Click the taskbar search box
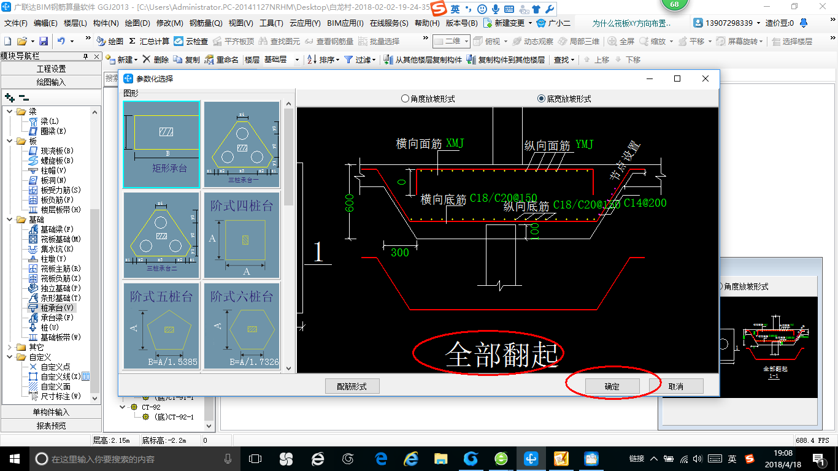The width and height of the screenshot is (838, 471). coord(135,459)
